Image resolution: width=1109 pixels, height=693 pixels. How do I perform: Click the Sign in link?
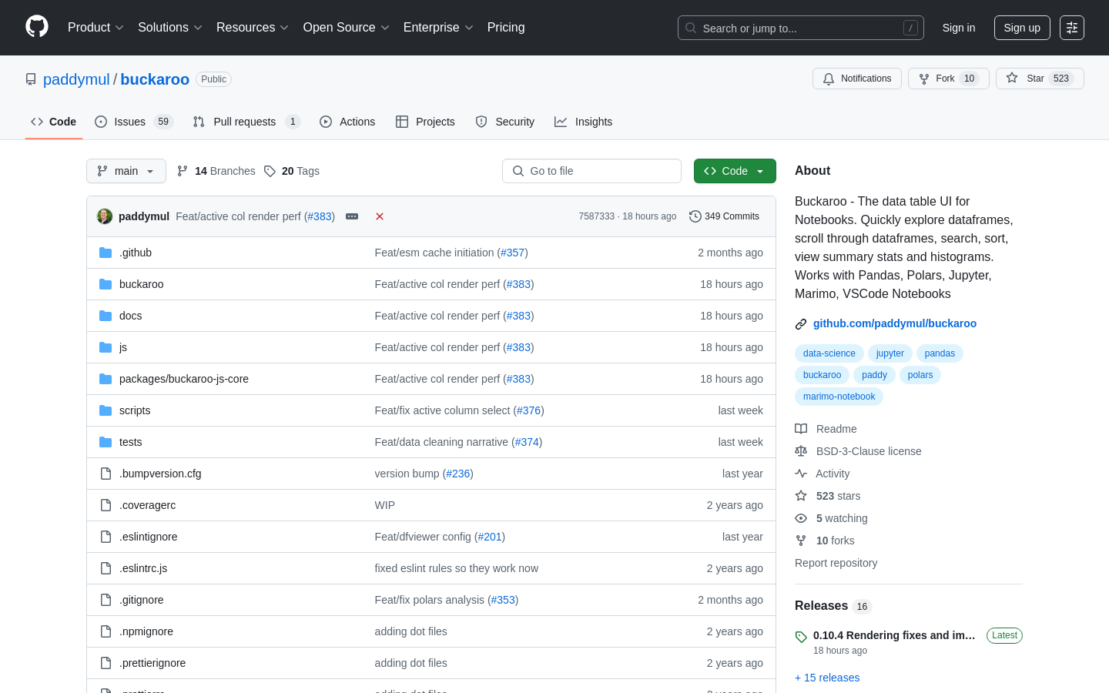click(x=959, y=28)
